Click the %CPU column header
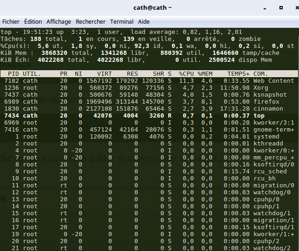299x251 pixels. coord(186,74)
